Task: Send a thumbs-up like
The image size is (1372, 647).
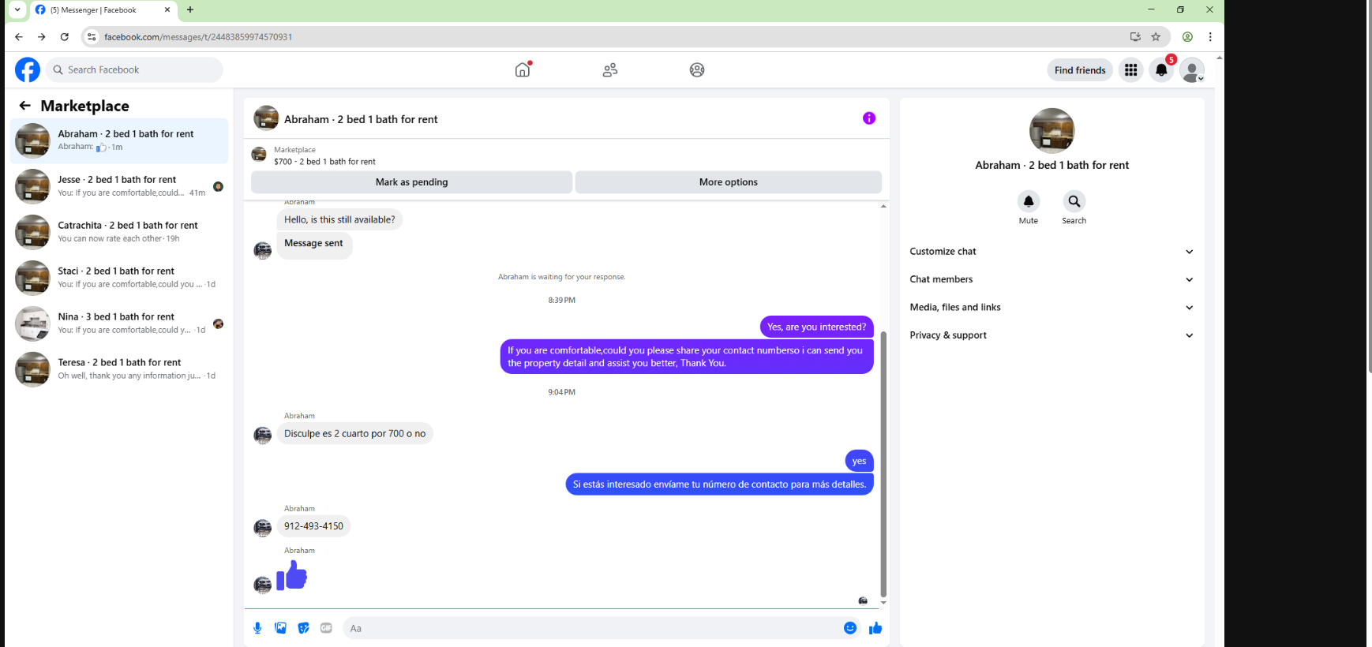Action: click(875, 628)
